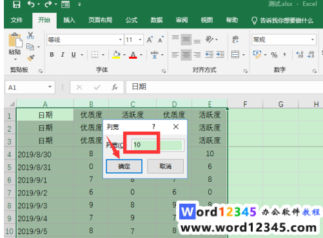Click the Decrease Decimal icon
Image resolution: width=323 pixels, height=238 pixels.
(311, 55)
